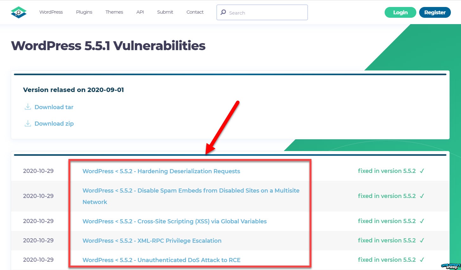This screenshot has width=461, height=270.
Task: Open the Plugins menu item
Action: 84,12
